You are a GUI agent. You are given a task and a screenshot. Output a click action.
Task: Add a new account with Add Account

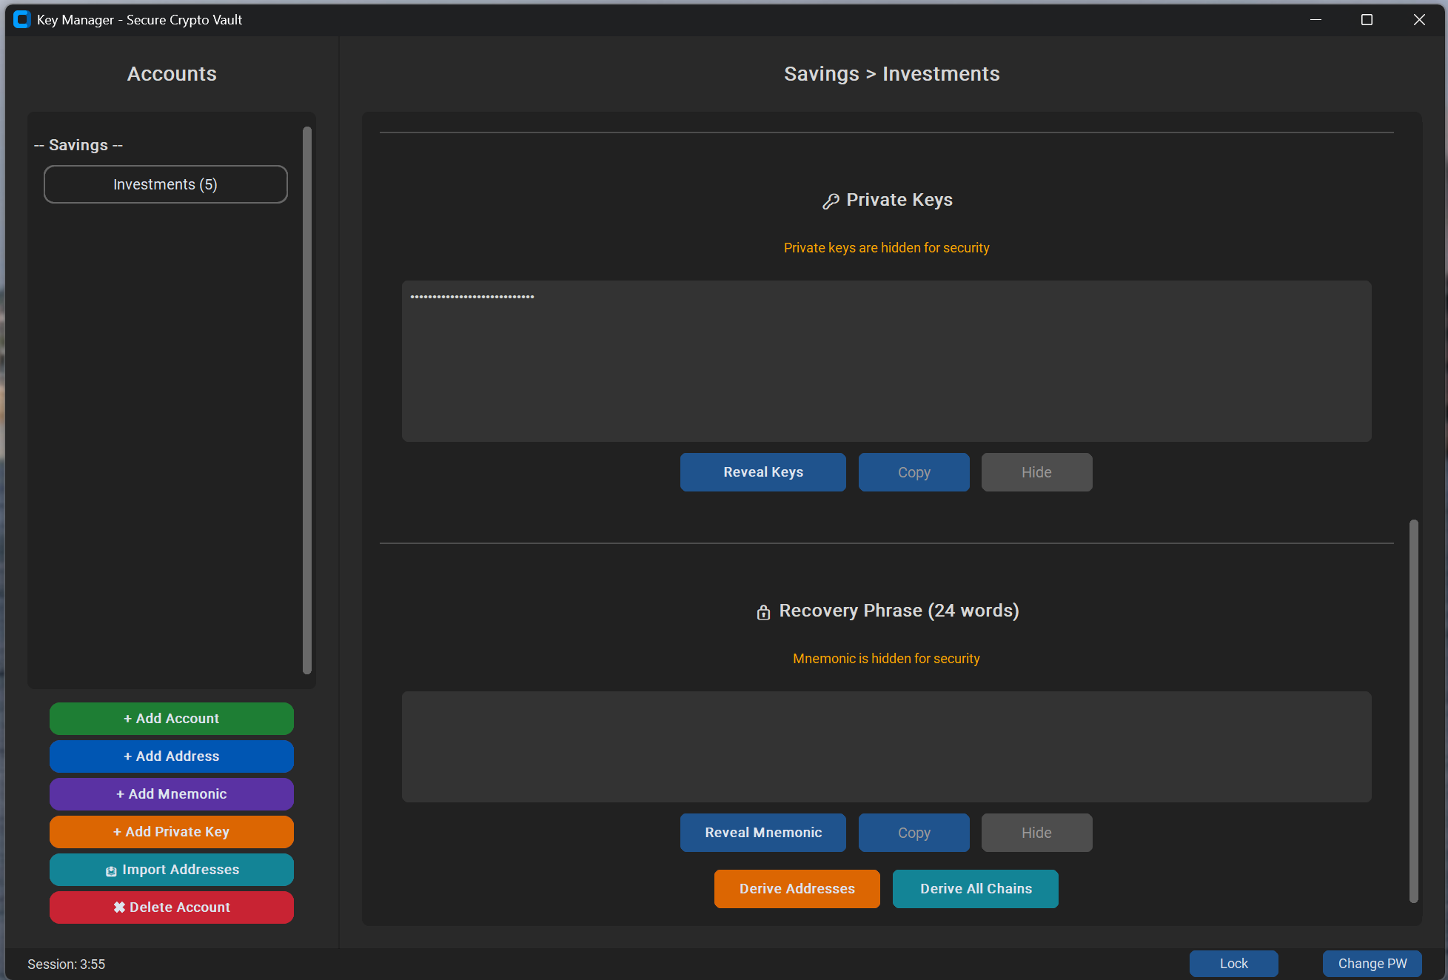(172, 719)
